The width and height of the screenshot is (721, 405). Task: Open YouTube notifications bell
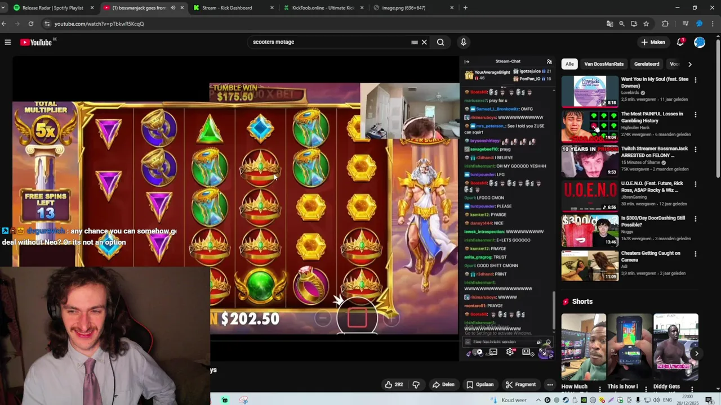pyautogui.click(x=680, y=42)
